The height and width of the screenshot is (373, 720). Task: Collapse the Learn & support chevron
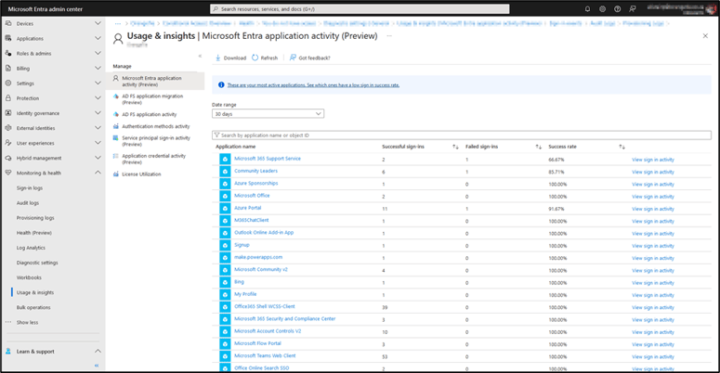(98, 351)
